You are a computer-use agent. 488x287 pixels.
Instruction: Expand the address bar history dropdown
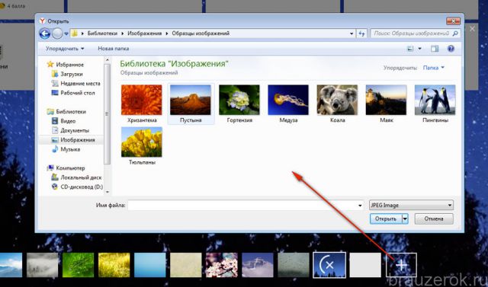(x=352, y=33)
